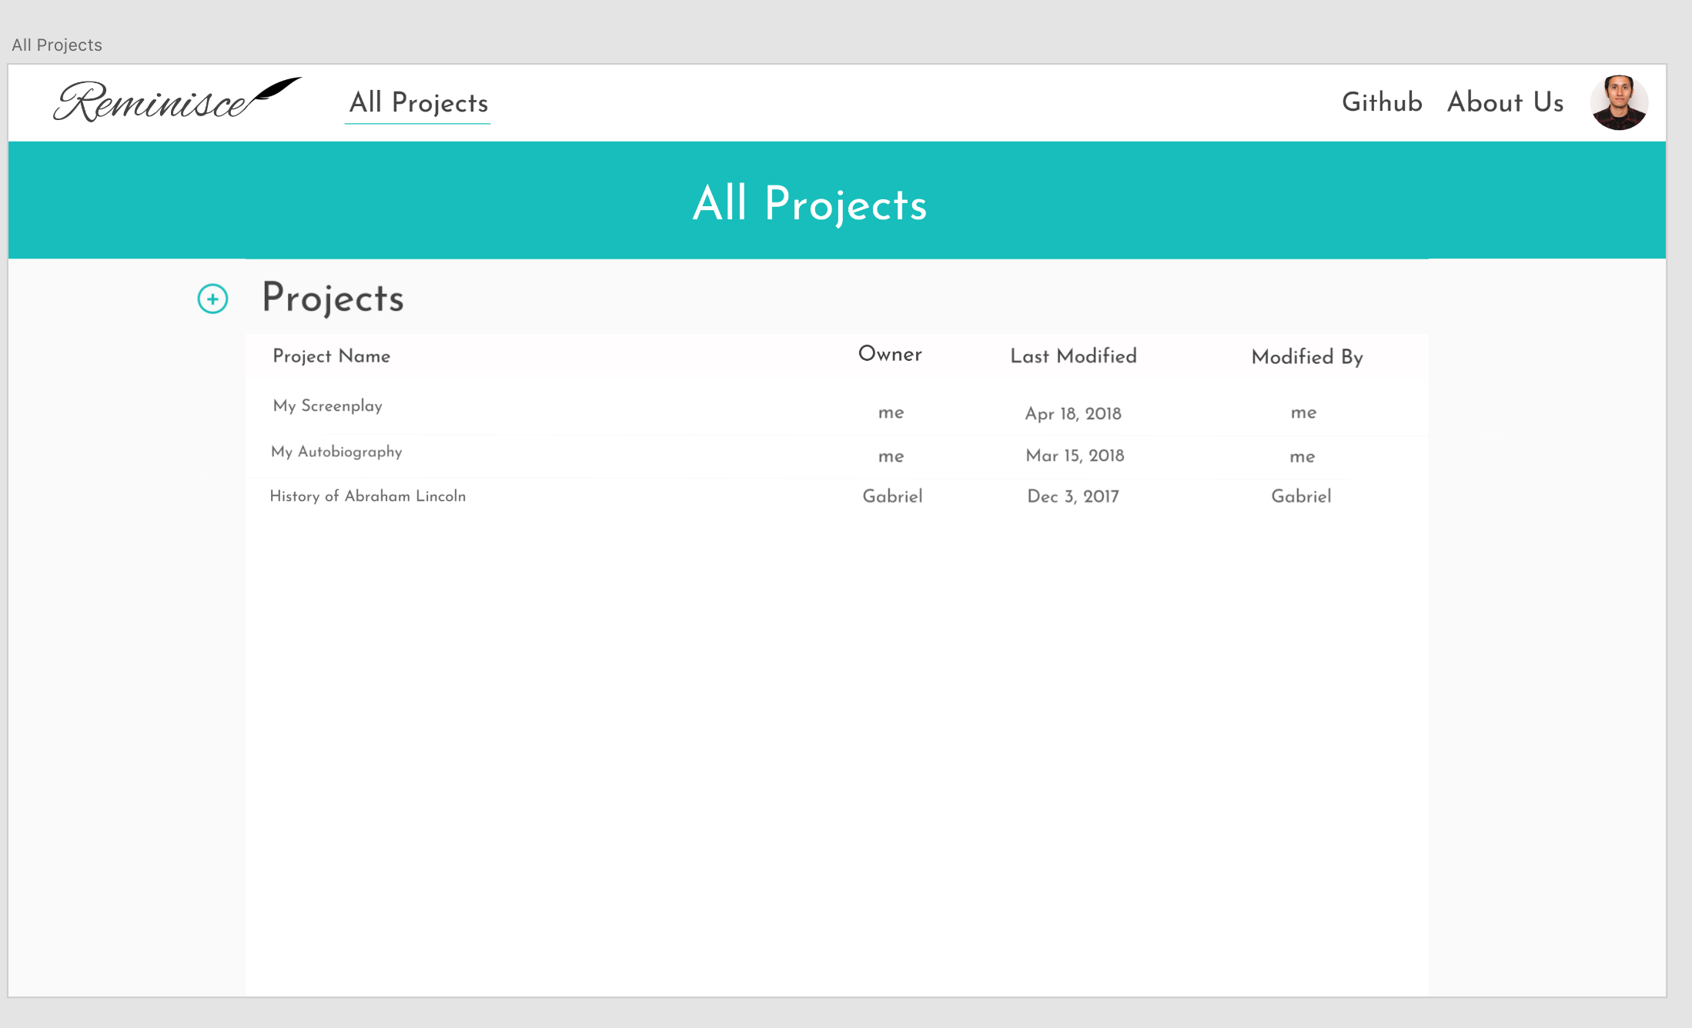The width and height of the screenshot is (1692, 1028).
Task: Open the History of Abraham Lincoln project
Action: [x=368, y=496]
